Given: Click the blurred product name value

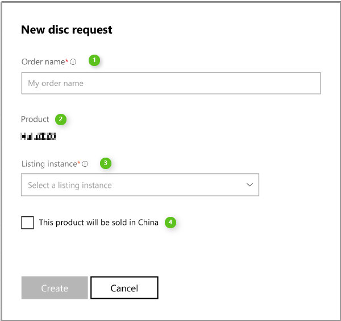Looking at the screenshot, I should (38, 137).
